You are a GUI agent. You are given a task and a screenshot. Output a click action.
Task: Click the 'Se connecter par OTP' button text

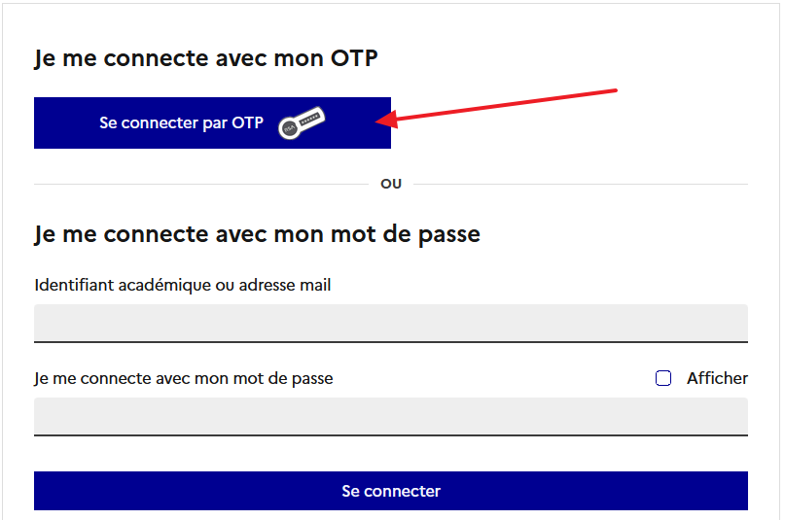181,123
